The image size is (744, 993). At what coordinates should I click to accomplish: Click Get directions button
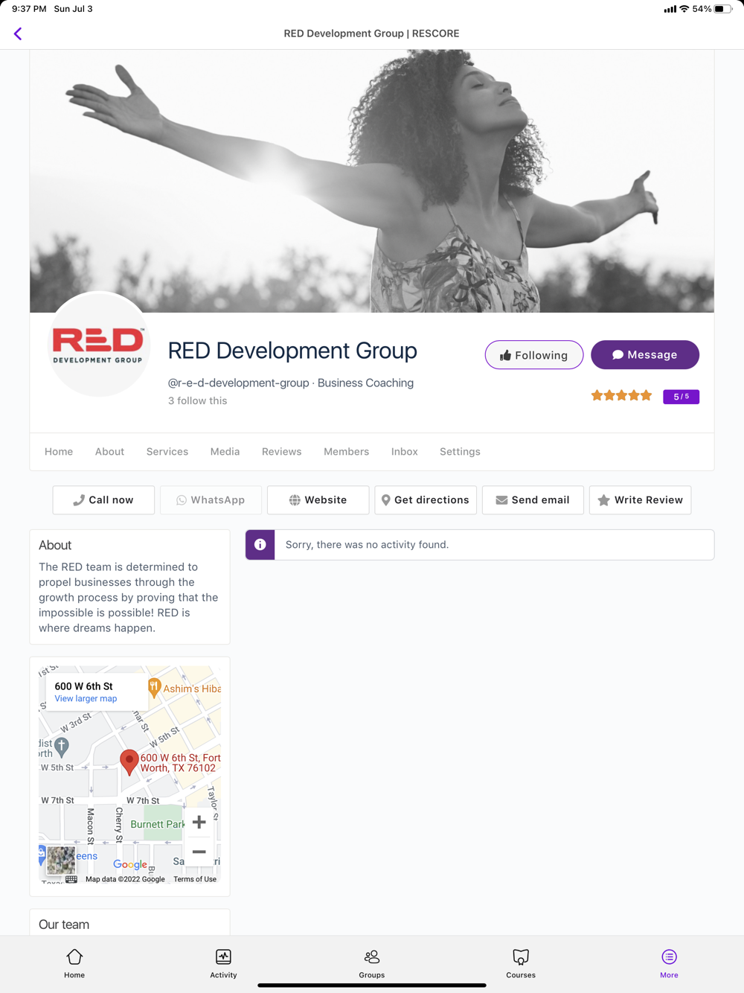point(426,500)
